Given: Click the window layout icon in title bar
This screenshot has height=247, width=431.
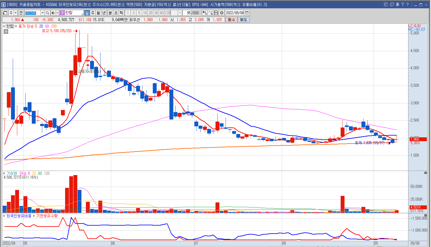Looking at the screenshot, I should 386,4.
